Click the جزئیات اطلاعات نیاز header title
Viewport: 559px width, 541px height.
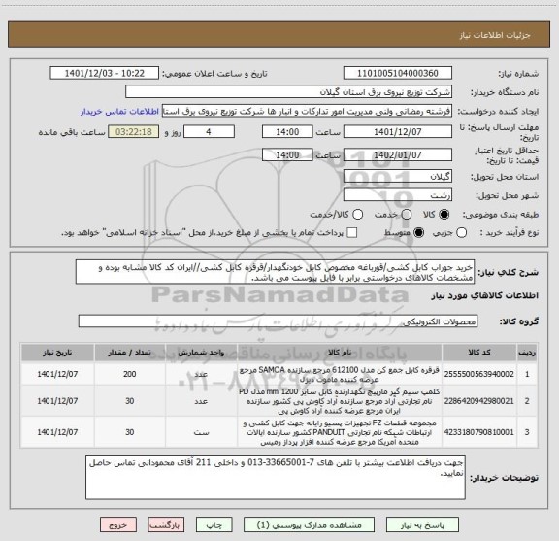(x=495, y=35)
